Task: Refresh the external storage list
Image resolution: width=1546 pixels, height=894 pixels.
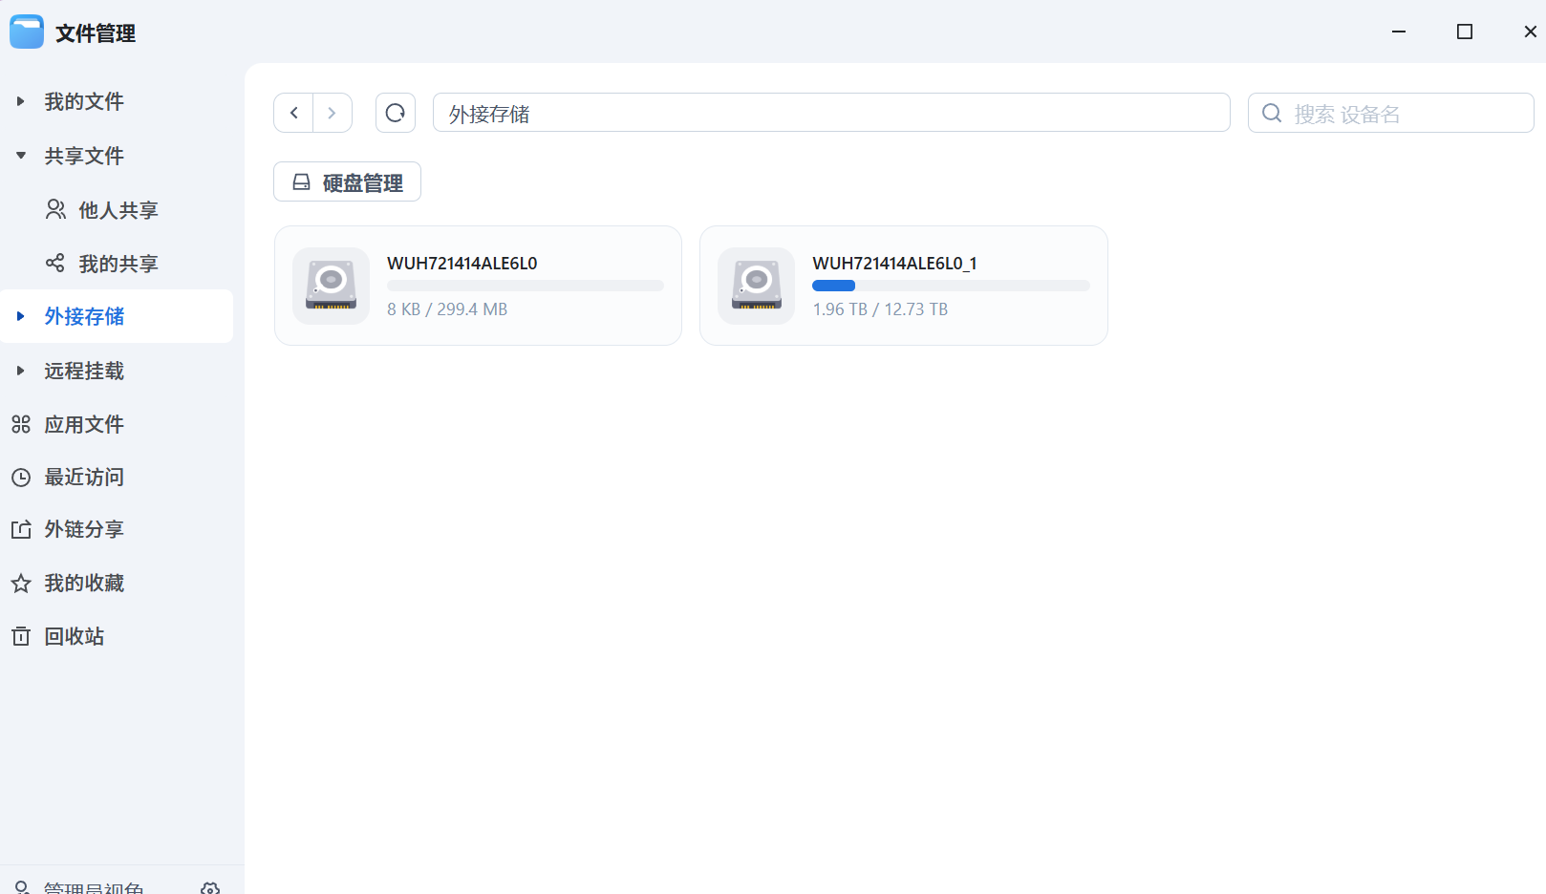Action: [396, 113]
